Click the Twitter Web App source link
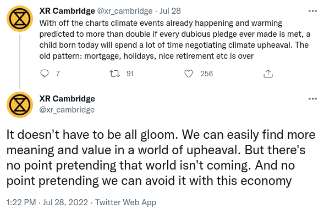Viewport: 324px width, 214px height. [125, 202]
